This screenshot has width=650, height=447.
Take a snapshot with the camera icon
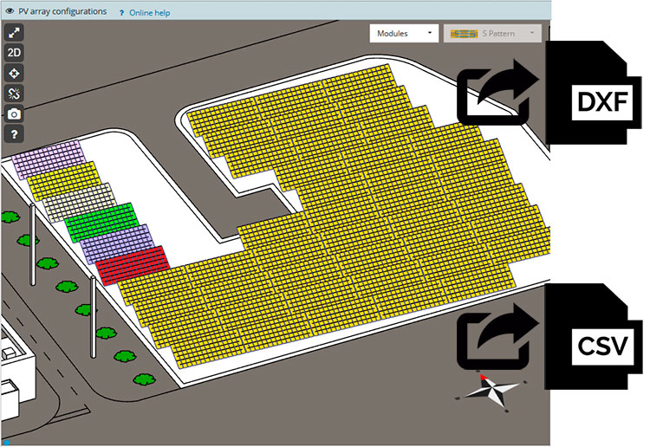click(x=14, y=114)
